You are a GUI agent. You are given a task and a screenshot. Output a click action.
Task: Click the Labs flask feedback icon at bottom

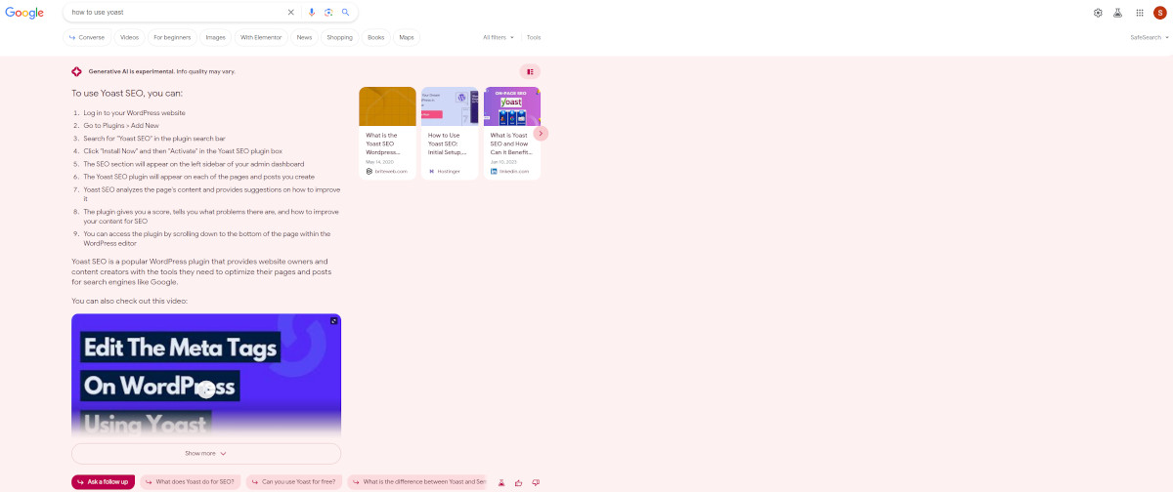pos(501,482)
